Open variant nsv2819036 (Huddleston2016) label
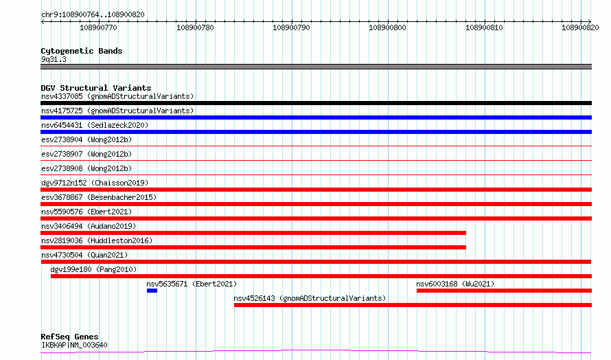Viewport: 611px width, 360px height. point(97,240)
